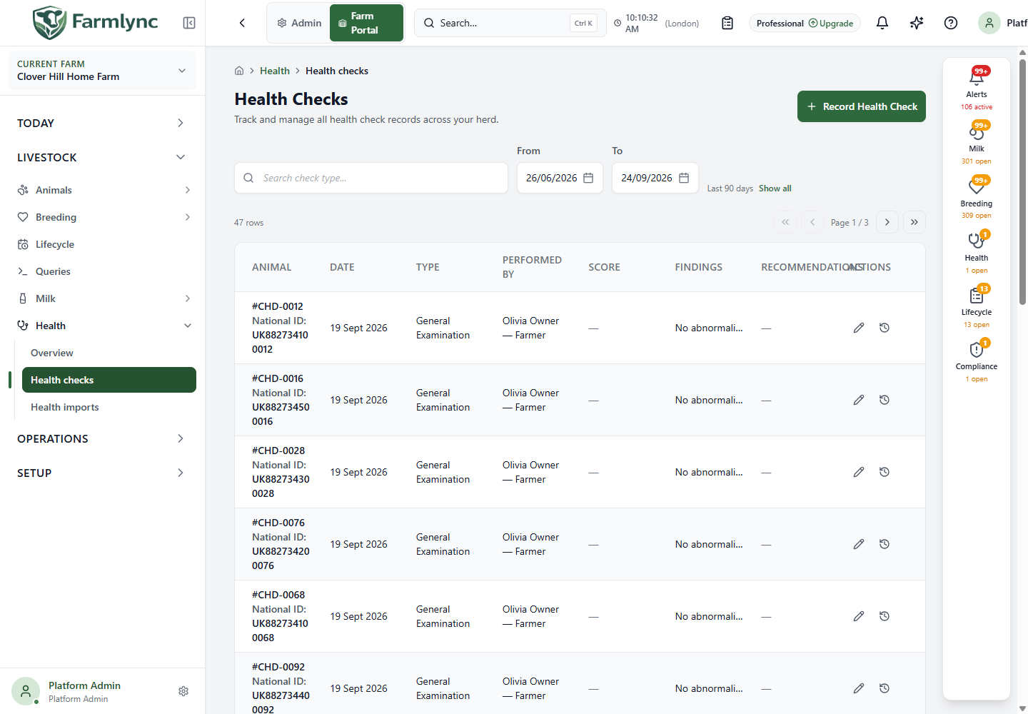The height and width of the screenshot is (714, 1028).
Task: Click the FINDINGS column header
Action: 699,267
